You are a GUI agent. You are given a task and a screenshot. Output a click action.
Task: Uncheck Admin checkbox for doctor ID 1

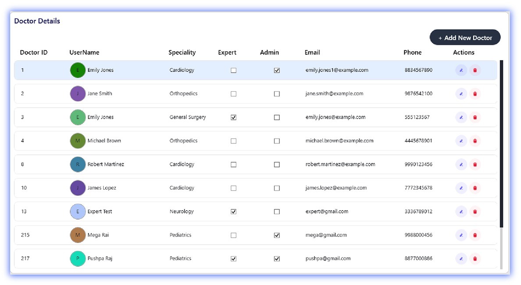(x=277, y=70)
